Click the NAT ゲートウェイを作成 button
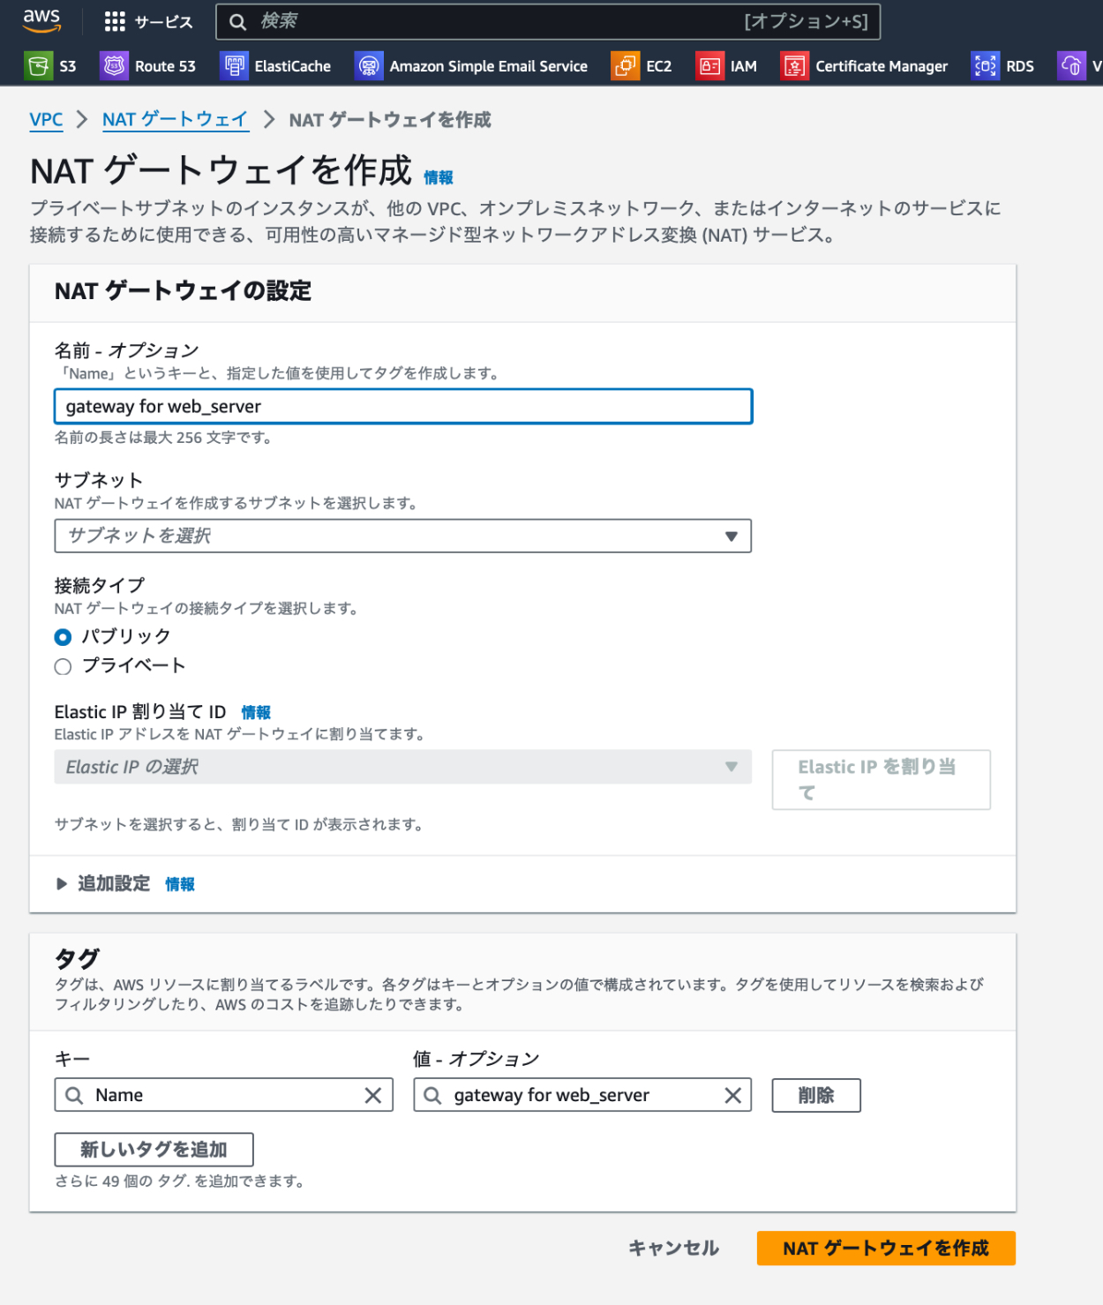 coord(885,1249)
